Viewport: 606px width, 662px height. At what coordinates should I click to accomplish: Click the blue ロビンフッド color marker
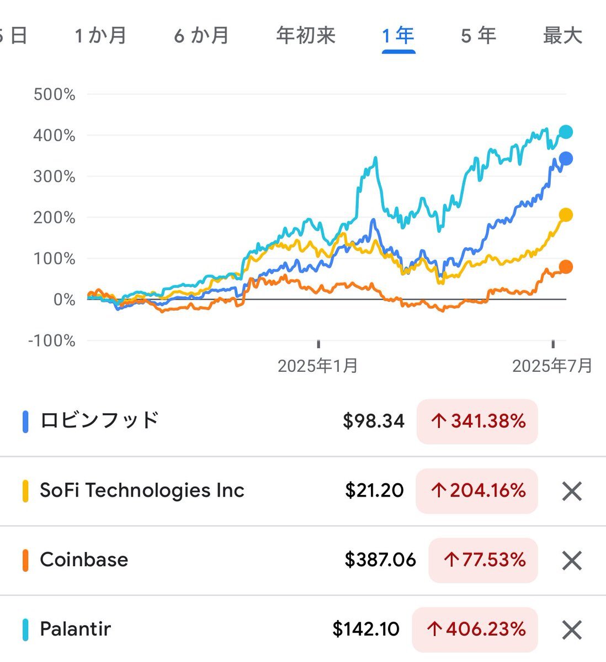[x=25, y=421]
